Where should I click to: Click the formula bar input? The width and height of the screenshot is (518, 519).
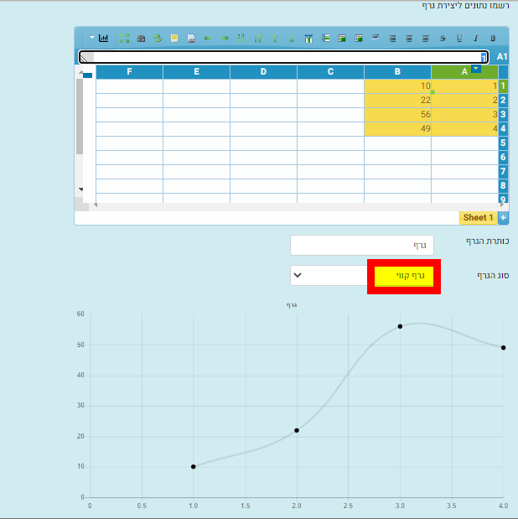[x=283, y=57]
